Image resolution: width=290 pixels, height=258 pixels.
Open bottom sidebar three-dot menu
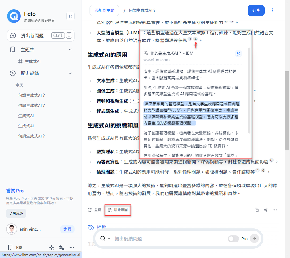coord(72,248)
